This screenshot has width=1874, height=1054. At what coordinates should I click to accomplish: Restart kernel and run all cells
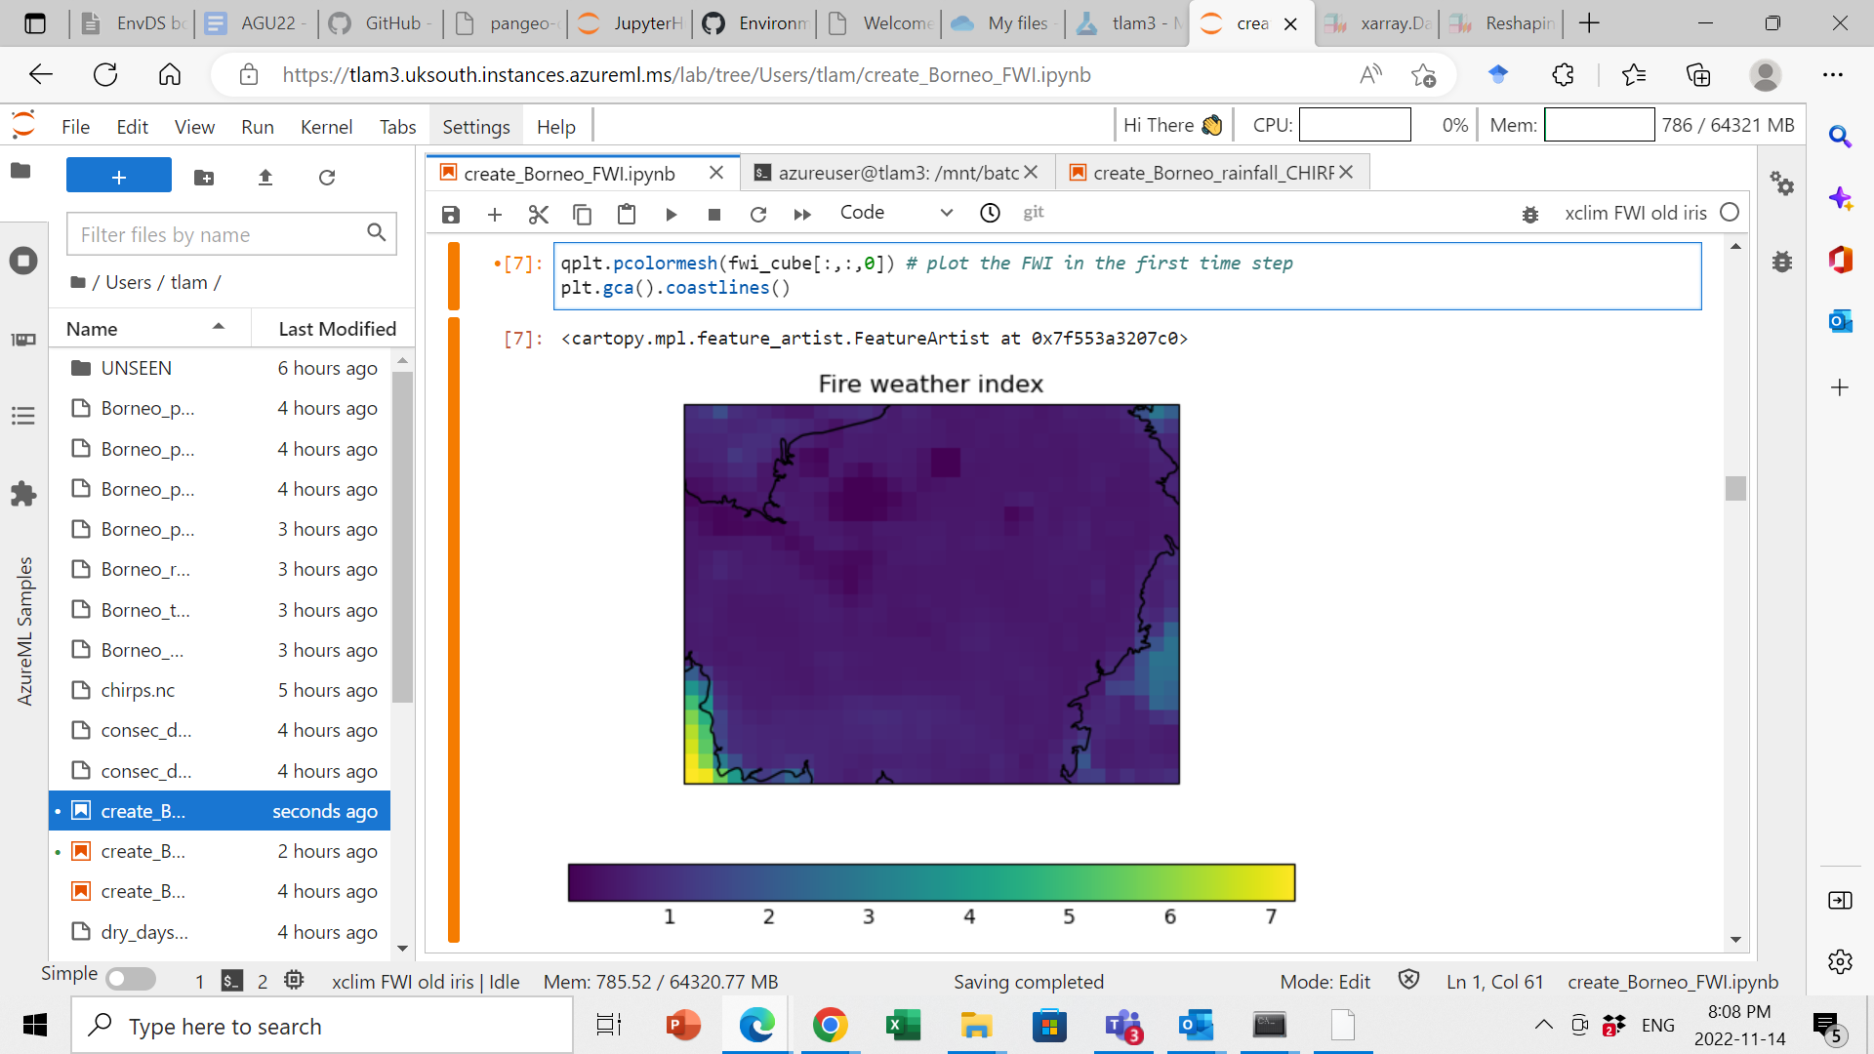(802, 214)
